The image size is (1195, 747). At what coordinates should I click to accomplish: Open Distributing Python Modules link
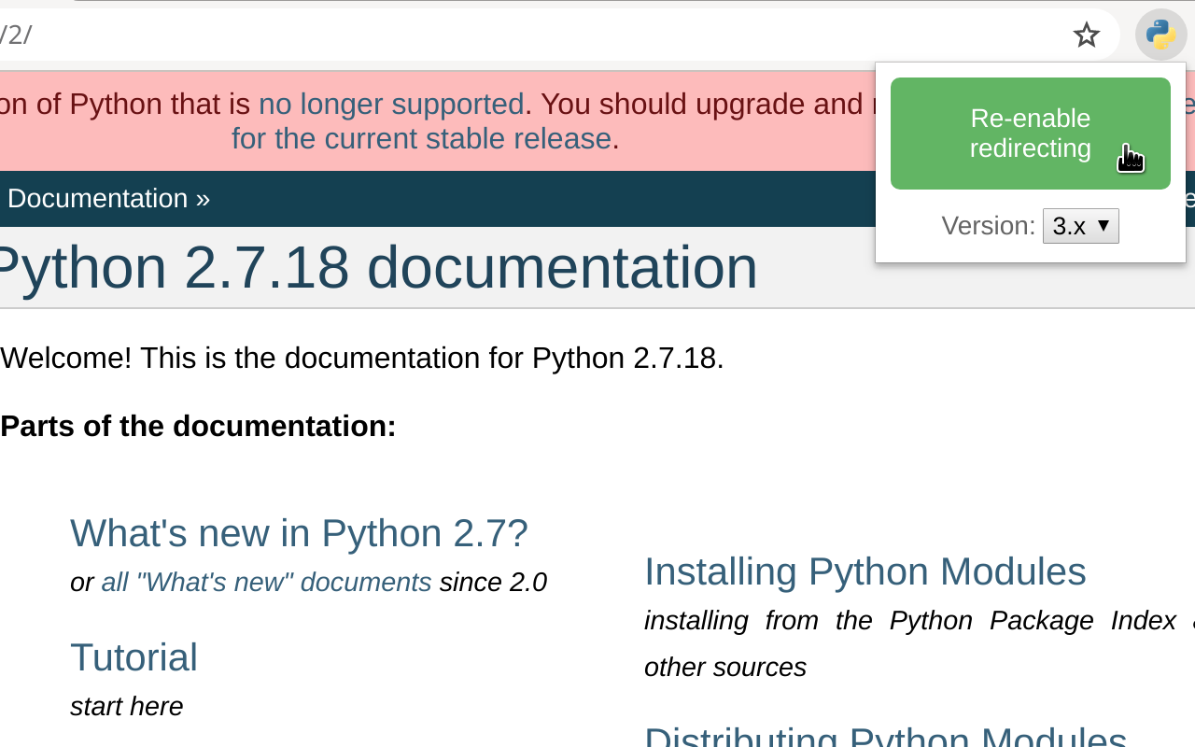(886, 735)
